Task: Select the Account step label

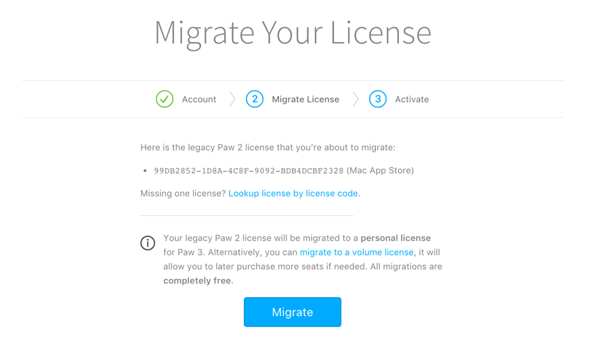Action: (x=199, y=100)
